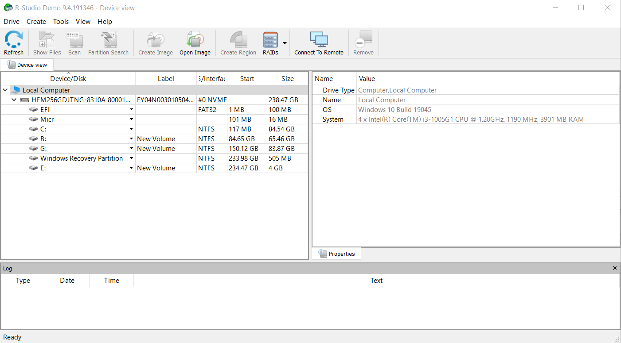The height and width of the screenshot is (343, 621).
Task: Click the Ready status bar text
Action: tap(12, 337)
